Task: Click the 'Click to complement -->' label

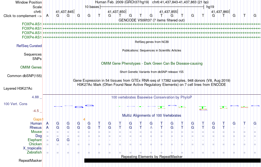Action: point(23,16)
